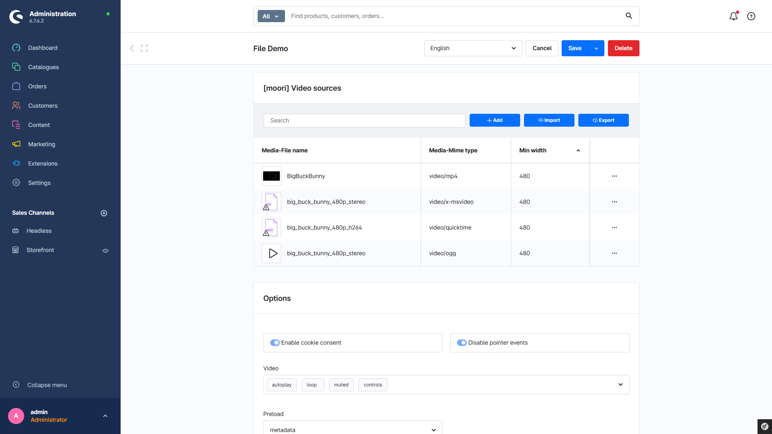Screen dimensions: 772x434
Task: Toggle Storefront visibility eye icon
Action: 106,250
